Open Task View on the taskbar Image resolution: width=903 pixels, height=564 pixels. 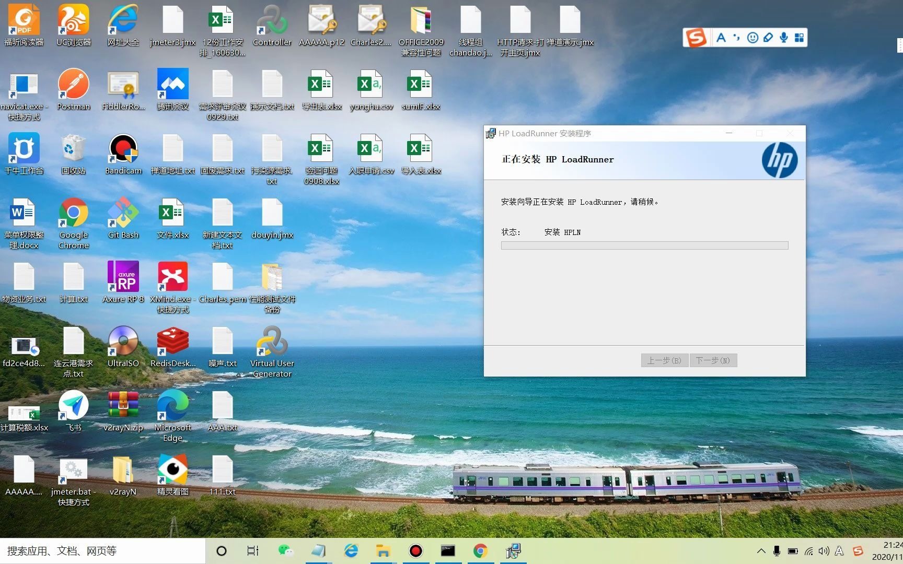tap(252, 551)
